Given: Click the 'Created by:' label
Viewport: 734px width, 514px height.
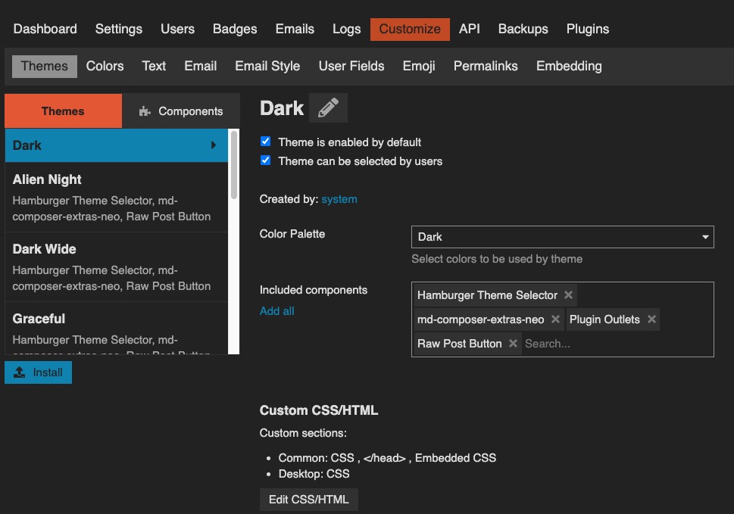Looking at the screenshot, I should tap(289, 199).
